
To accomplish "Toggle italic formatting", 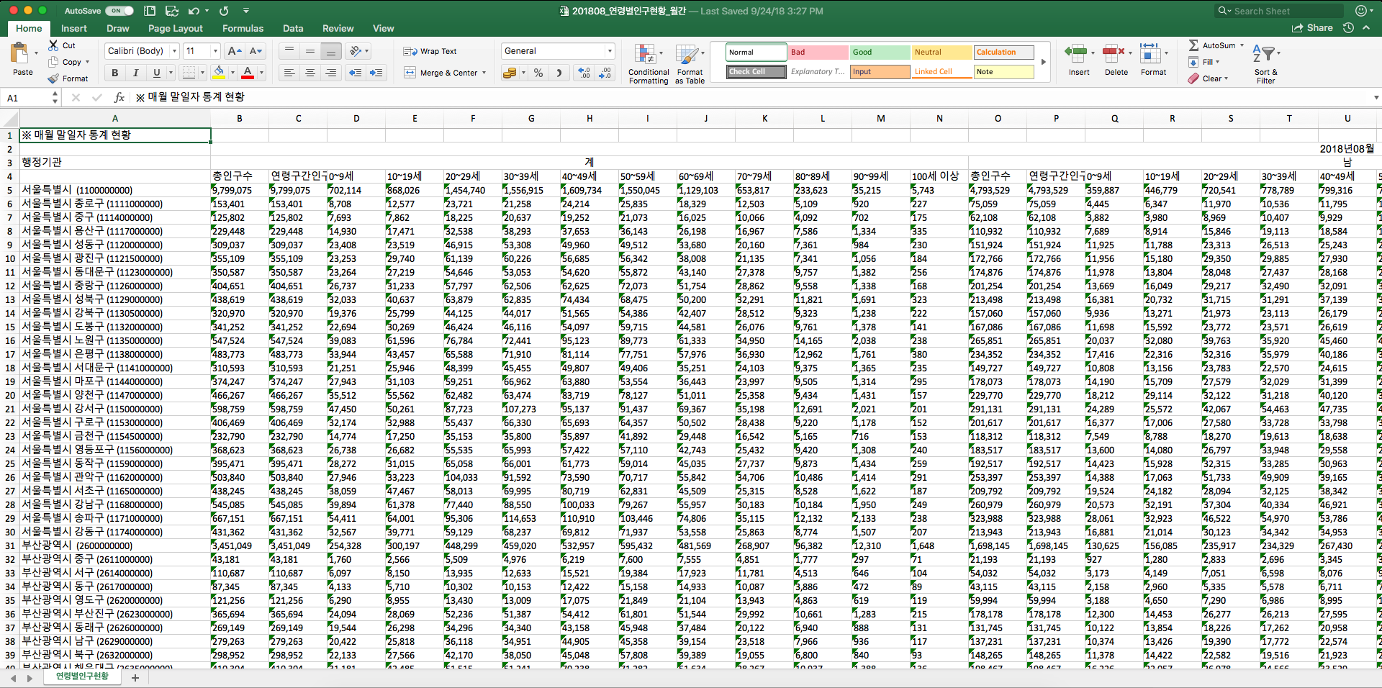I will [x=135, y=73].
